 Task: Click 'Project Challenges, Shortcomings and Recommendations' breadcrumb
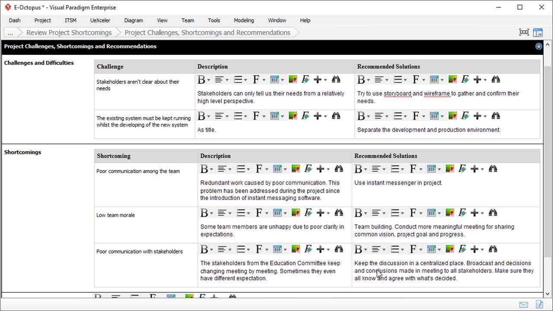pos(207,32)
